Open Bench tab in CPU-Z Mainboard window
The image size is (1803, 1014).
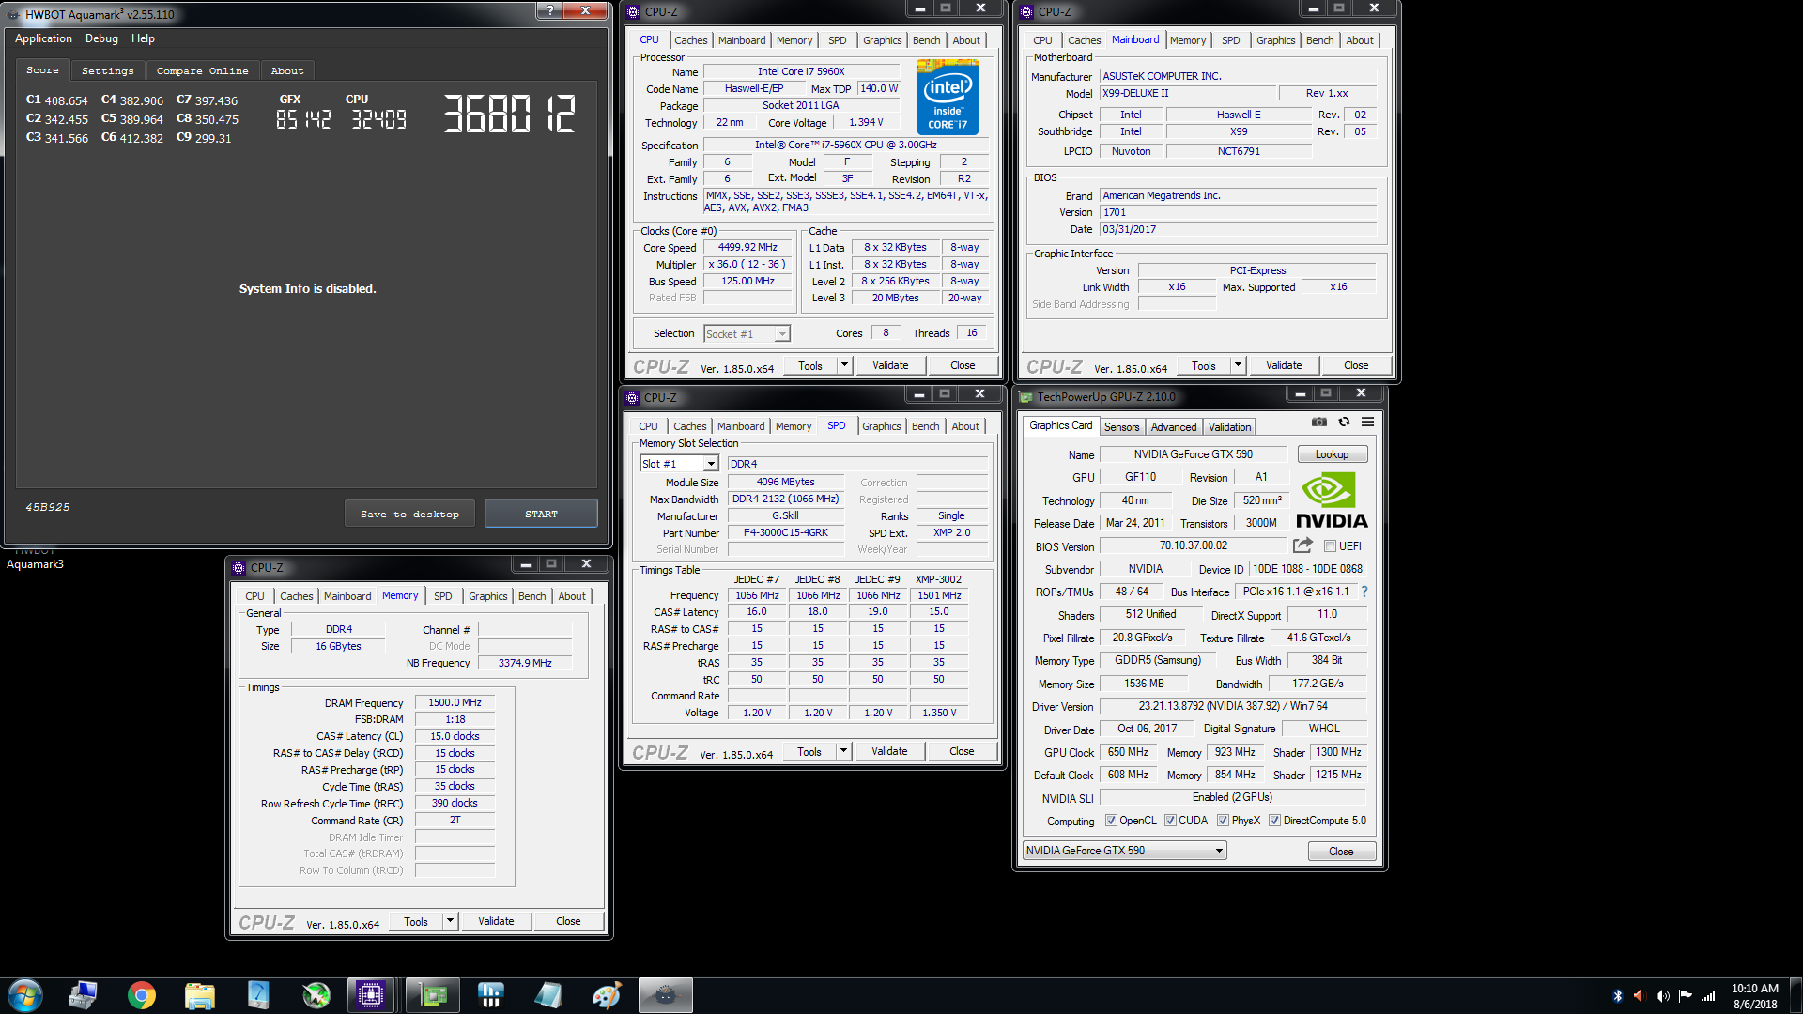[x=1319, y=40]
